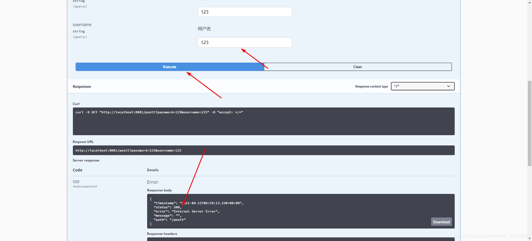Click the username parameter name
This screenshot has width=532, height=241.
[82, 25]
